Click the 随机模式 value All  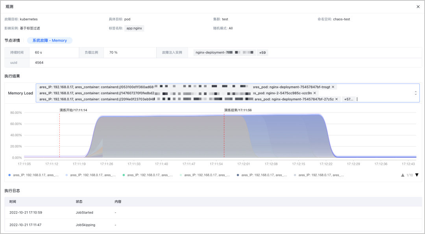pyautogui.click(x=231, y=28)
